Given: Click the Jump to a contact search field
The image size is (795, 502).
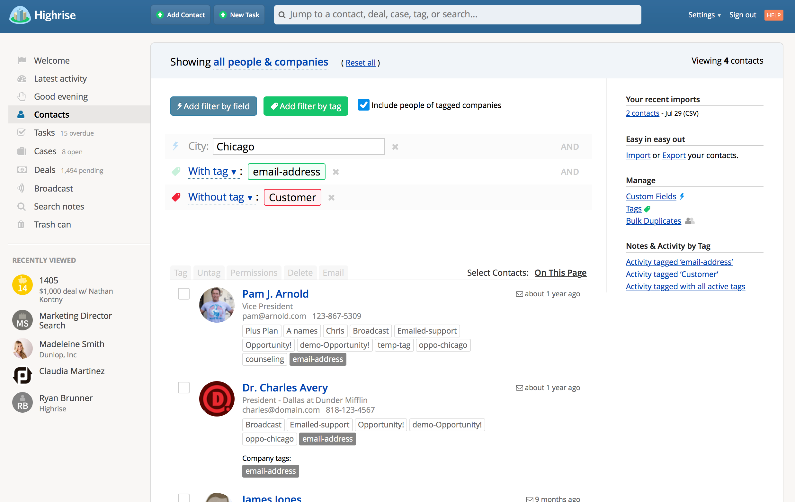Looking at the screenshot, I should 458,15.
